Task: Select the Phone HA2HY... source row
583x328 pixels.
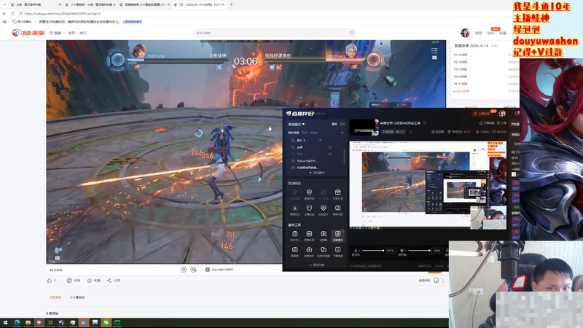Action: pos(316,160)
